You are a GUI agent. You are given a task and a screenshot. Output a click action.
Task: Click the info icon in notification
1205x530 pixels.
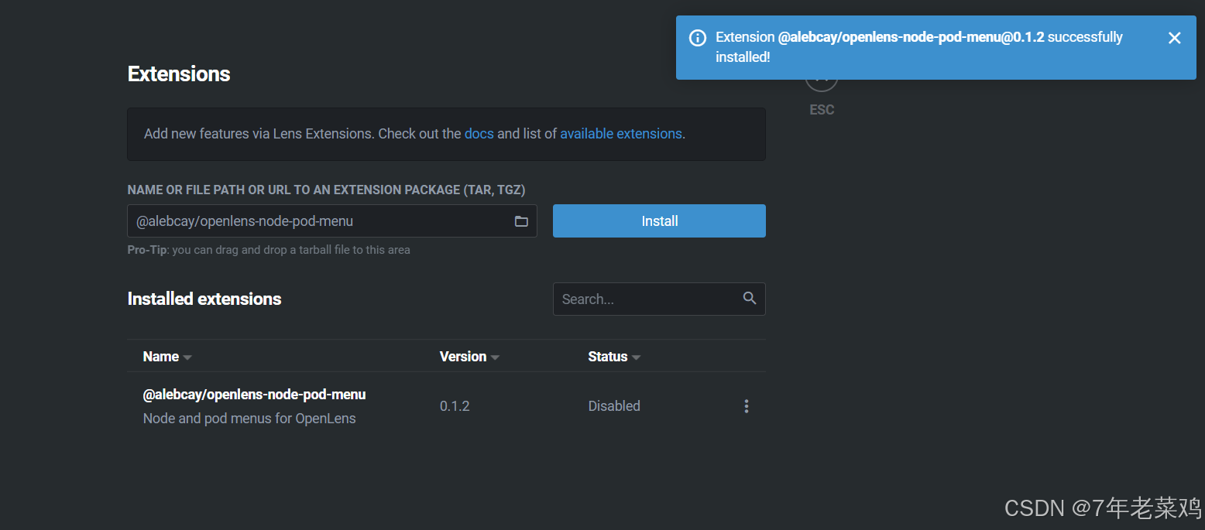[698, 38]
